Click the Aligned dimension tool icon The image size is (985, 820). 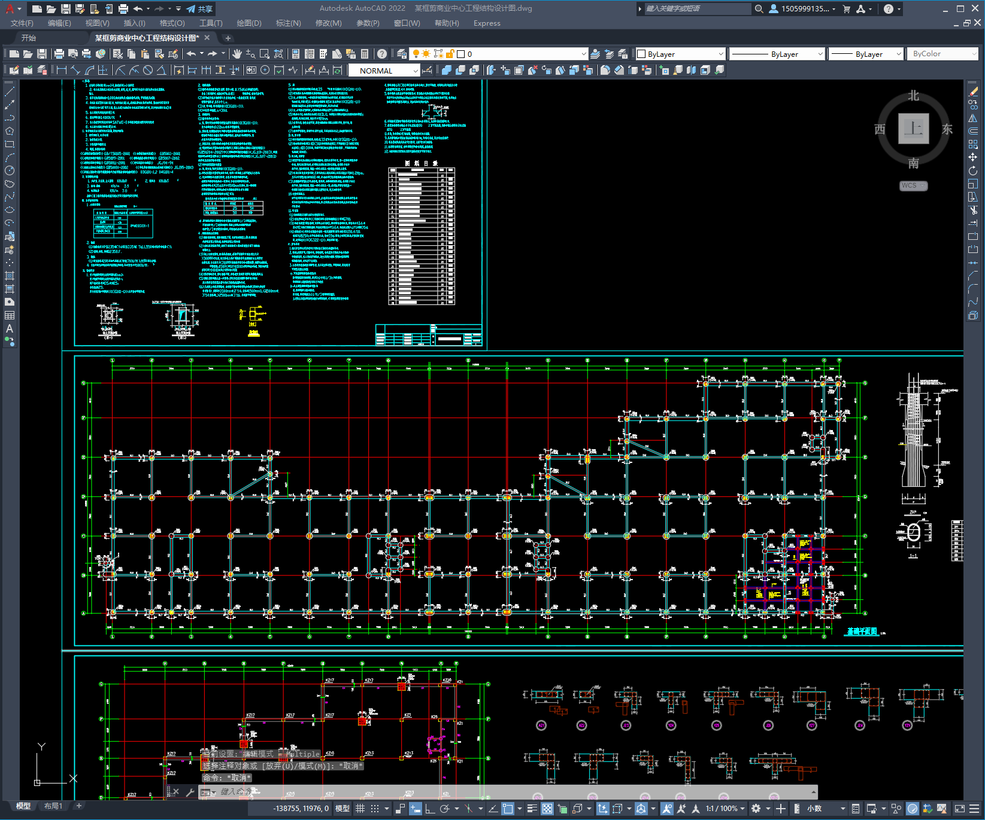click(75, 71)
